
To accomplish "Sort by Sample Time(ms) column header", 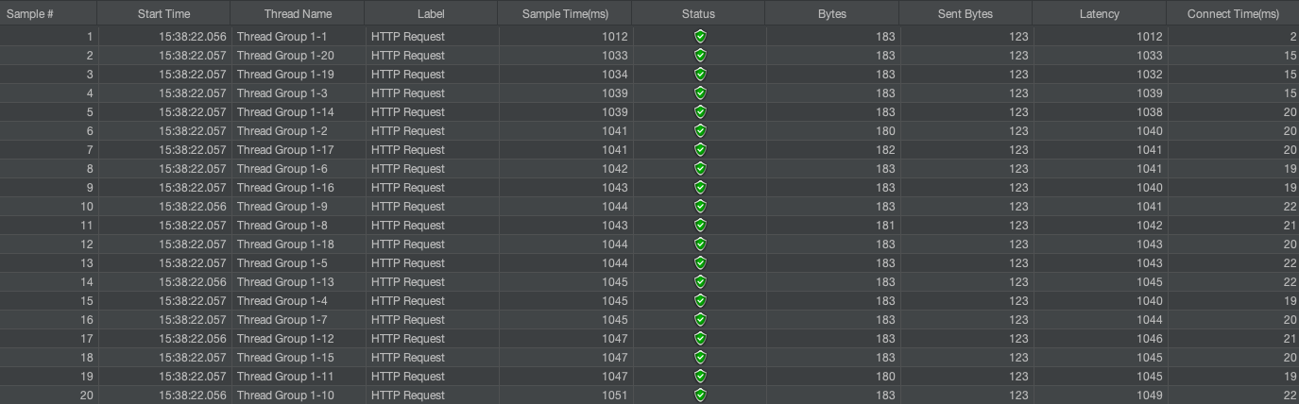I will [x=565, y=13].
